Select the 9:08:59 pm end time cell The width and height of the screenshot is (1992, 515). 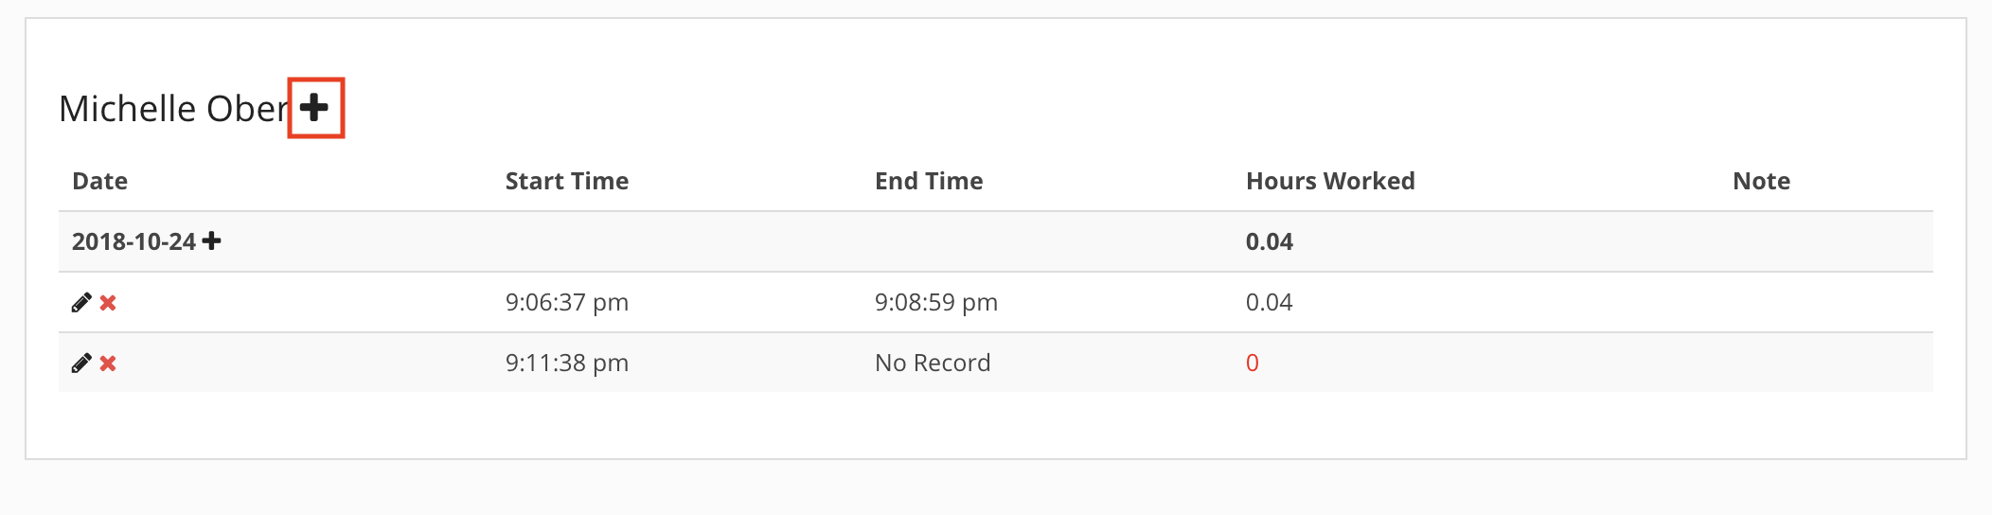(936, 302)
